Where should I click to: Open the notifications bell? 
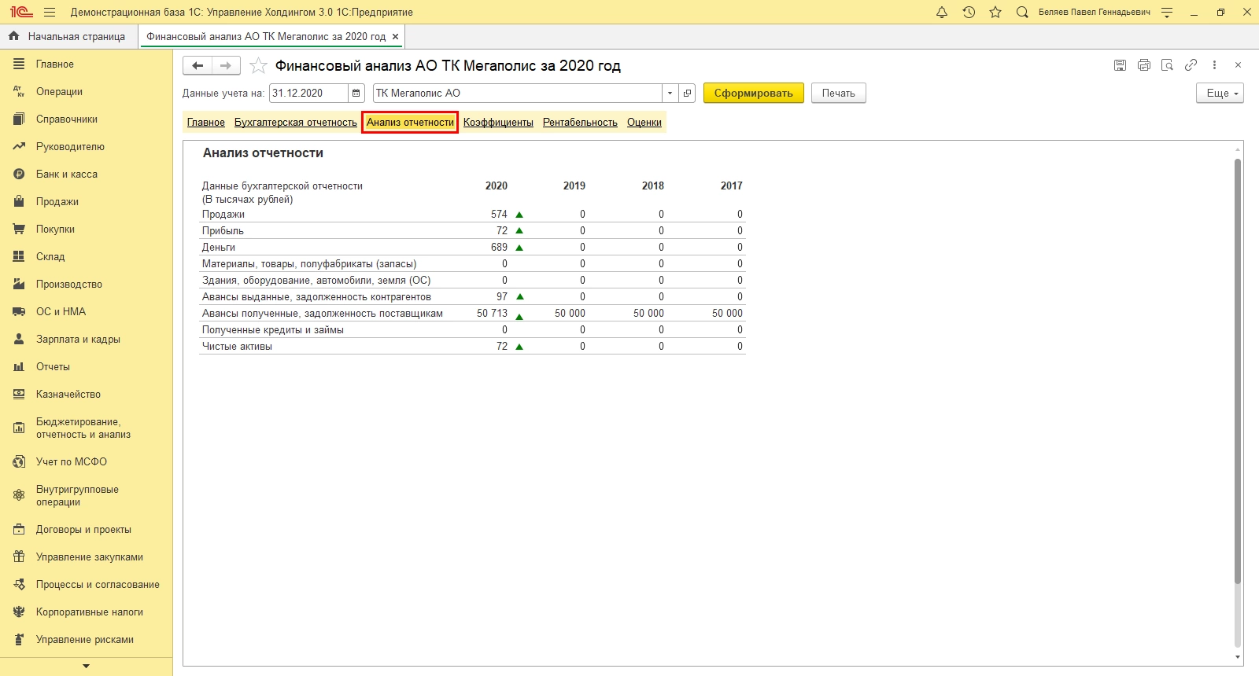point(942,12)
